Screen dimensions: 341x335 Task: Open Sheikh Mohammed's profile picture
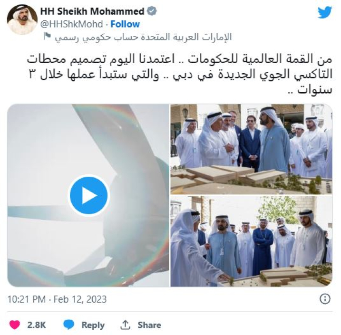(x=22, y=19)
